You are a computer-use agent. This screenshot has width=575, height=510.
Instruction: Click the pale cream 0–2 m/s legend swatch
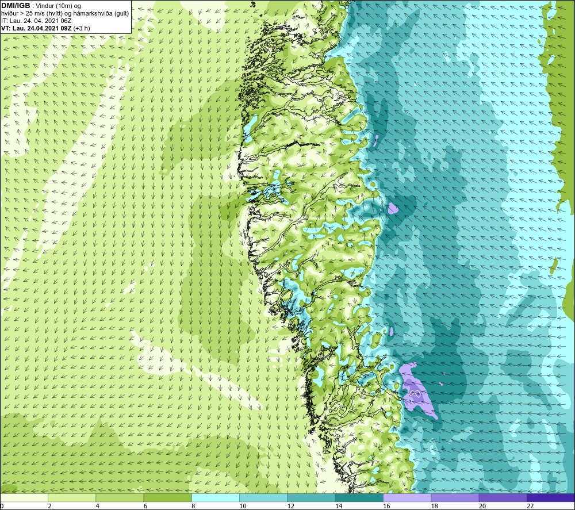(x=24, y=498)
